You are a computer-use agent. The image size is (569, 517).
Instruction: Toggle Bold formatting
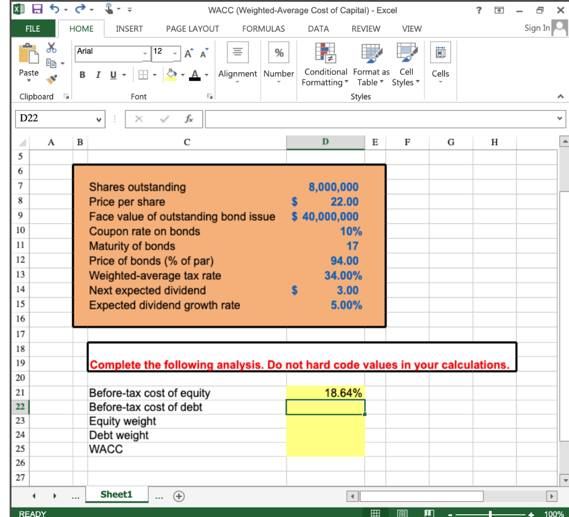pyautogui.click(x=82, y=74)
